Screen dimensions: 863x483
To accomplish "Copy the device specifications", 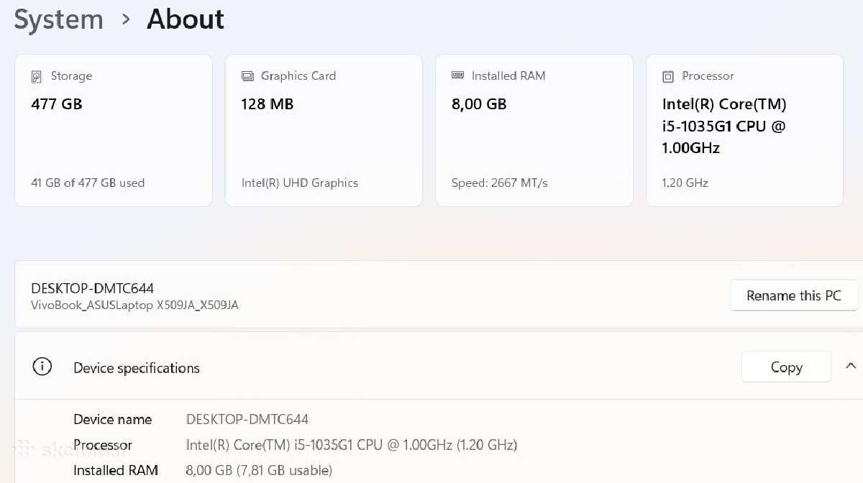I will coord(786,367).
